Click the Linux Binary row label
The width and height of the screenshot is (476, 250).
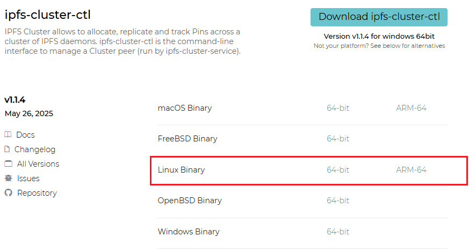[181, 170]
